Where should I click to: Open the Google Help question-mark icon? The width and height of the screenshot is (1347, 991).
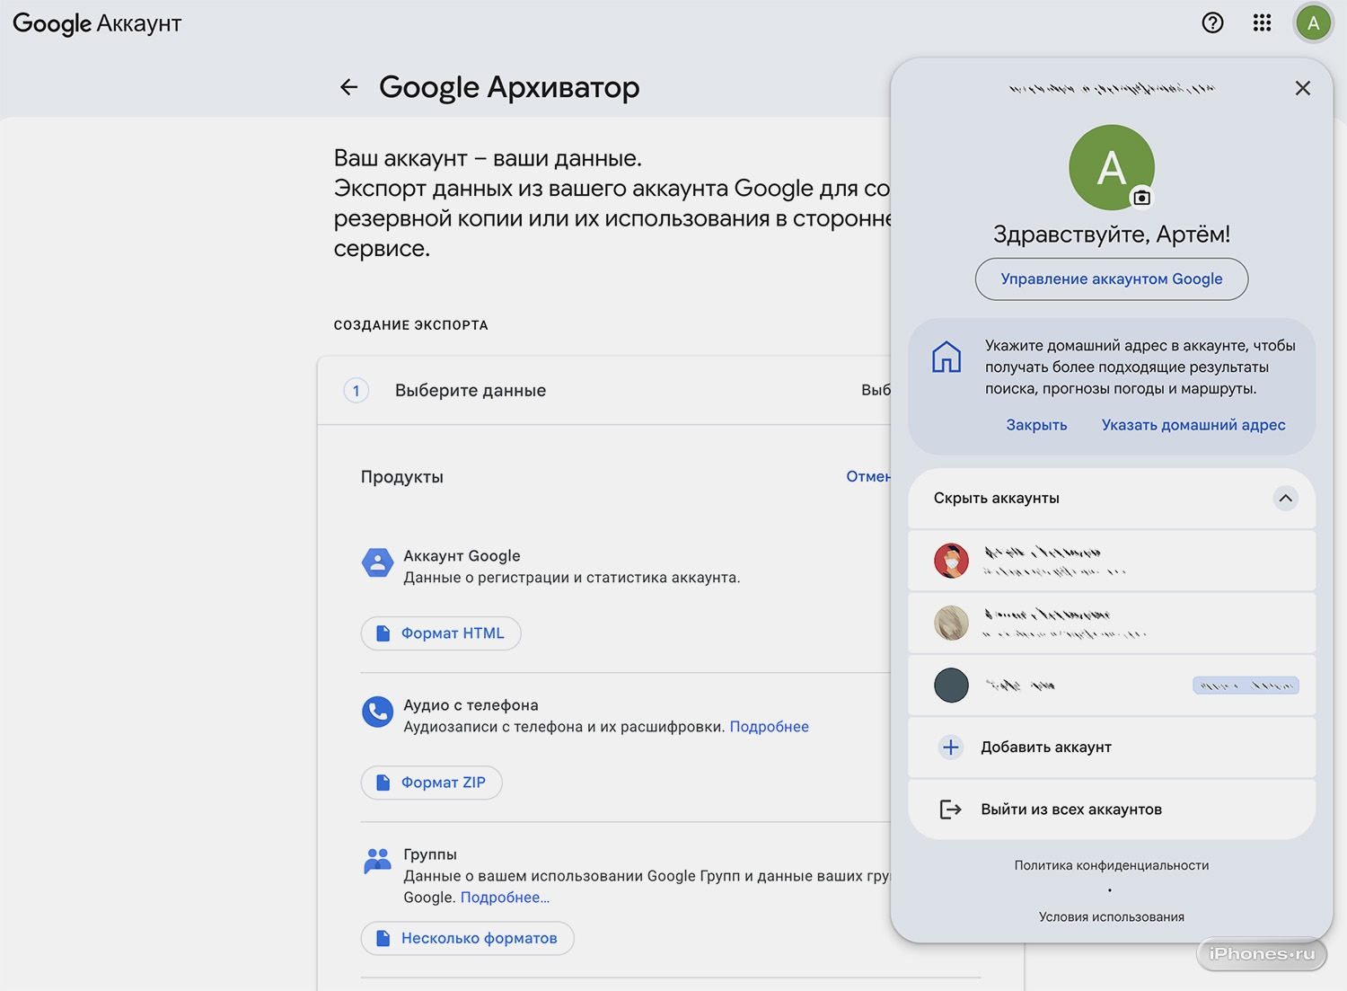pos(1212,23)
